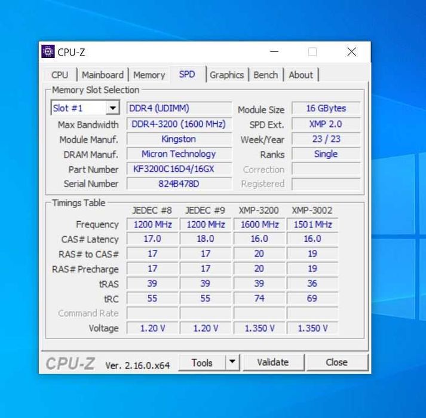Go to the About tab
The width and height of the screenshot is (426, 418).
click(x=301, y=75)
